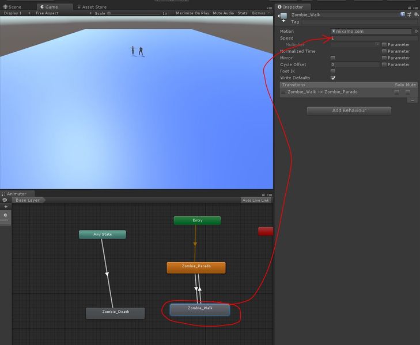The width and height of the screenshot is (420, 345).
Task: Click the Cycle Offset value field
Action: click(x=355, y=64)
